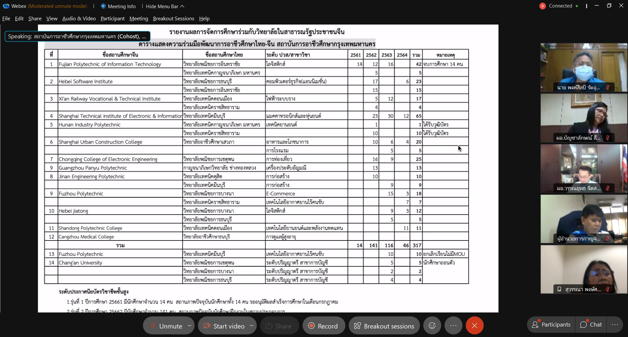Screen dimensions: 628x337
Task: Click muted mic icon on ผู้อำนวยการกาญจ... tile
Action: pos(607,239)
